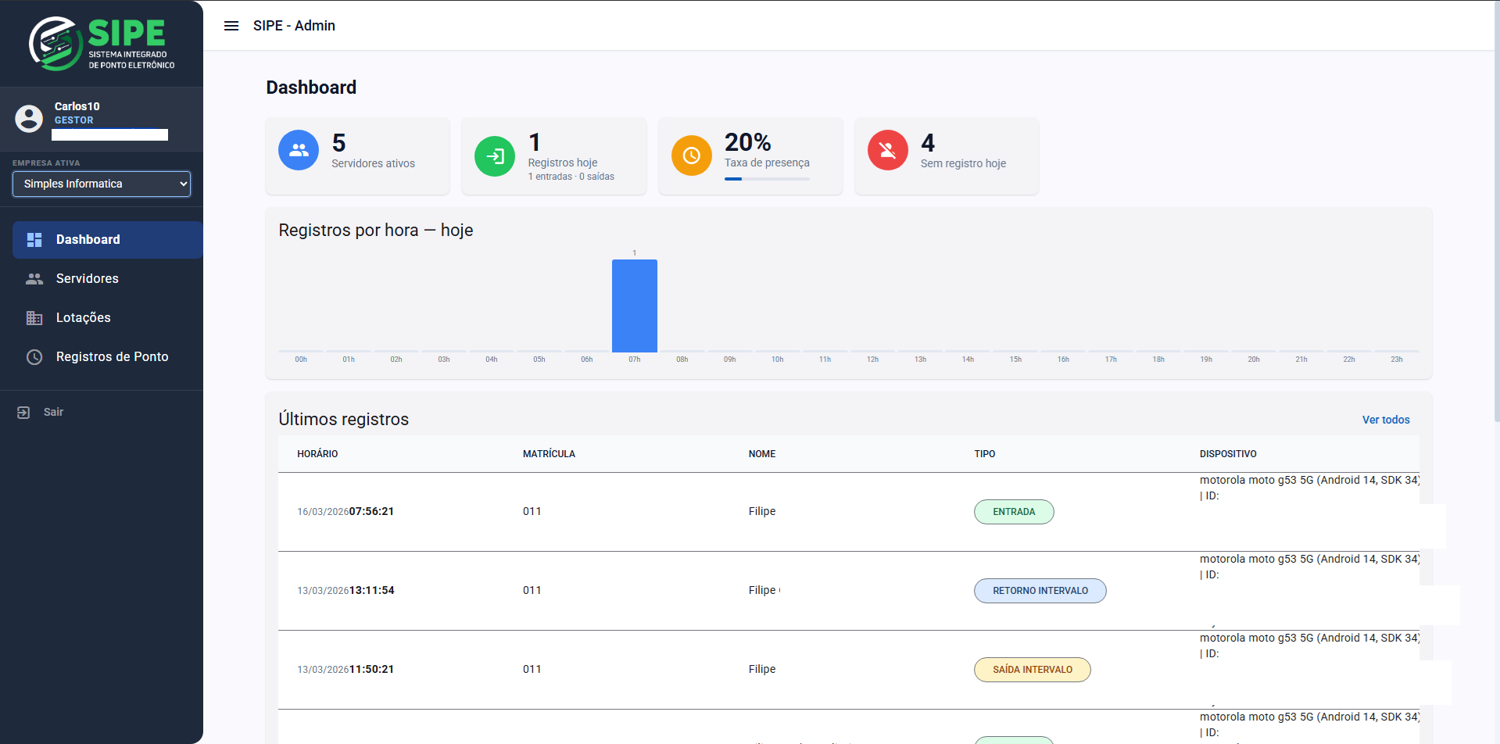Image resolution: width=1500 pixels, height=744 pixels.
Task: Click the page vertical scrollbar
Action: 1496,211
